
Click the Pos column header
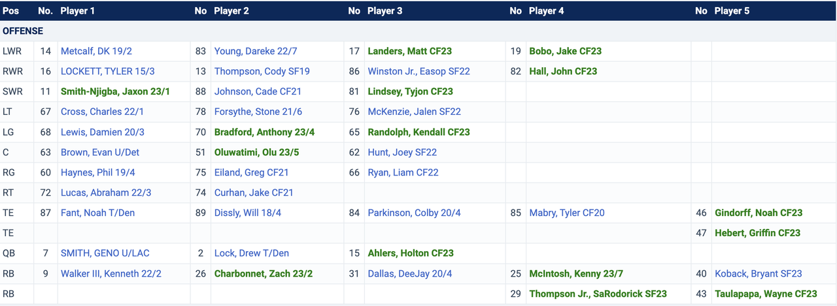pyautogui.click(x=11, y=11)
